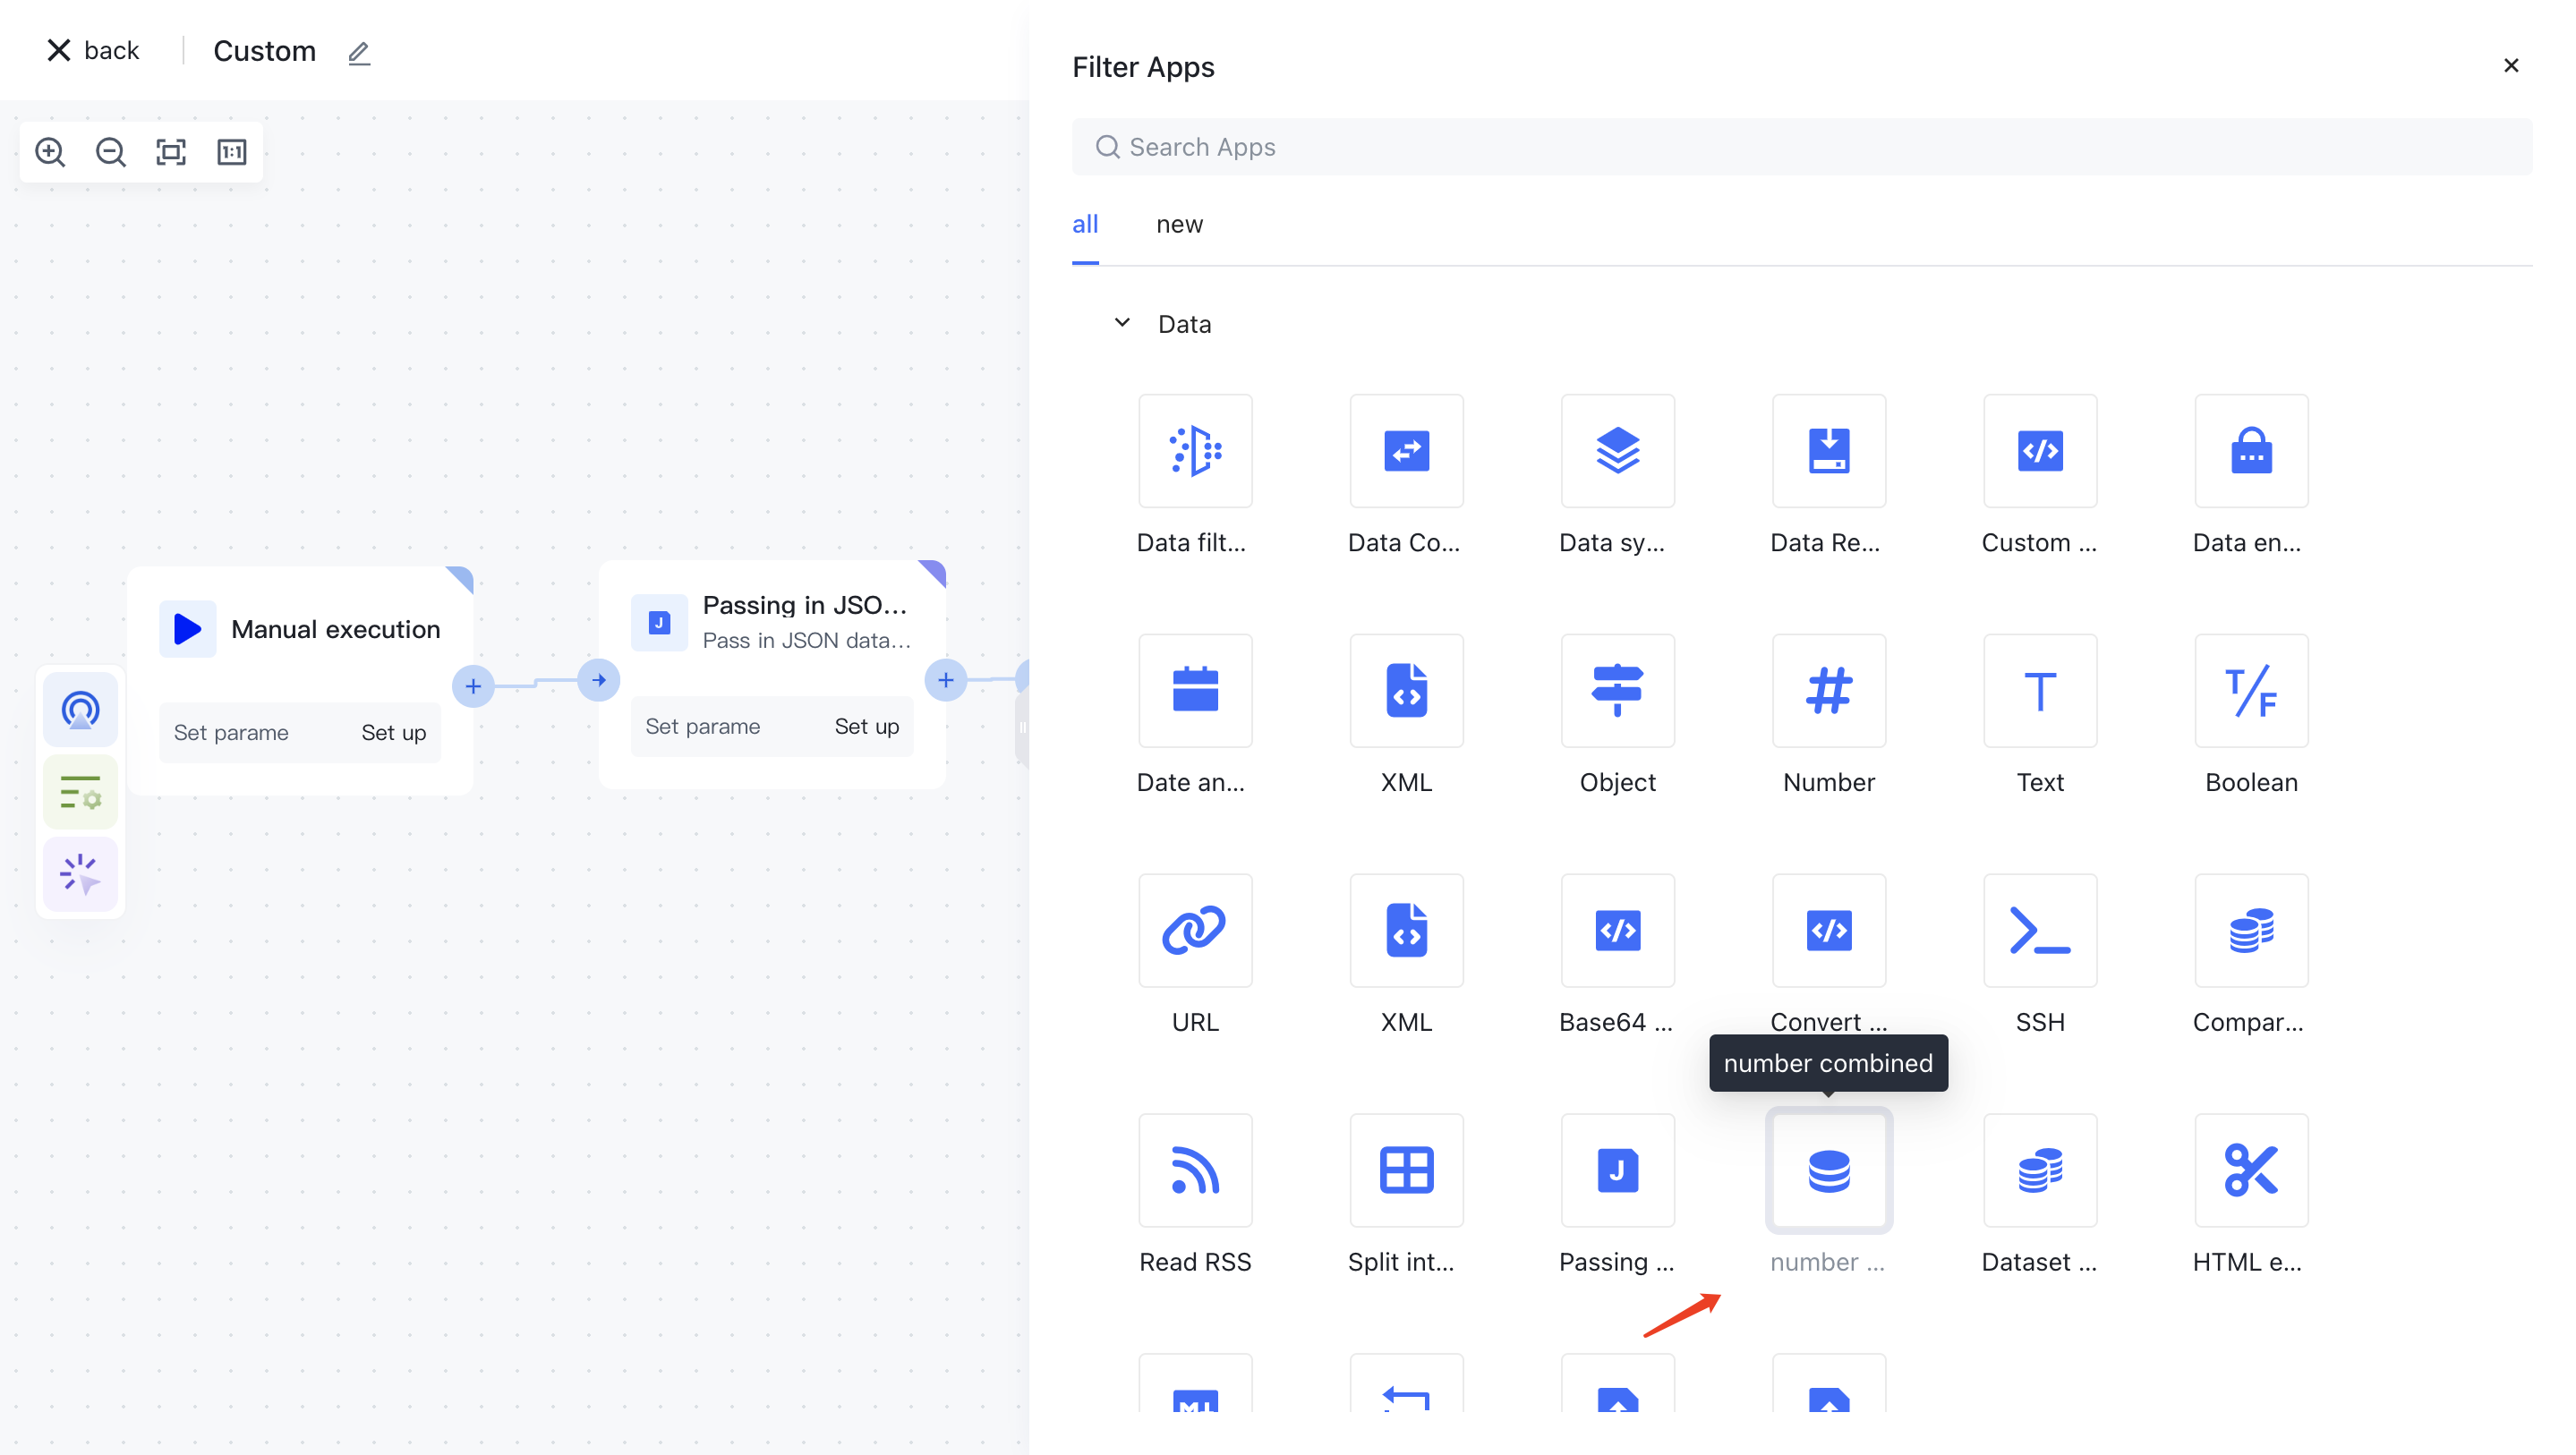This screenshot has height=1455, width=2576.
Task: Select the HTML extract scissors icon
Action: (x=2250, y=1171)
